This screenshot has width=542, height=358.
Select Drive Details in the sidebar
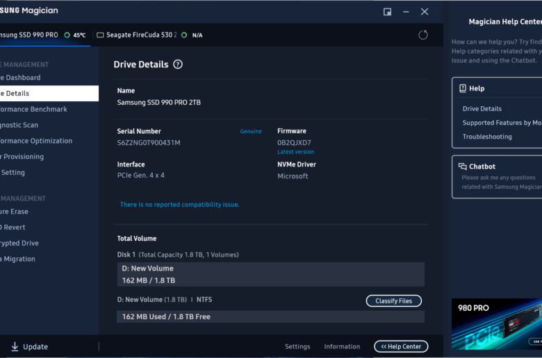[x=49, y=93]
